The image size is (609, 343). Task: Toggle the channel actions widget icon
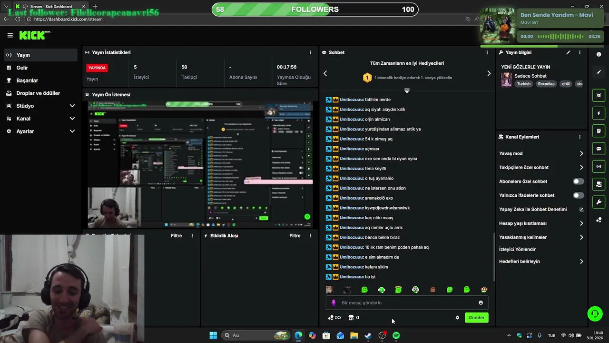599,184
